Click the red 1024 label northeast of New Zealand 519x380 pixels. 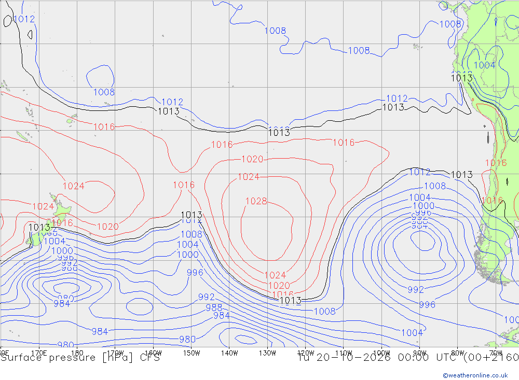point(74,186)
